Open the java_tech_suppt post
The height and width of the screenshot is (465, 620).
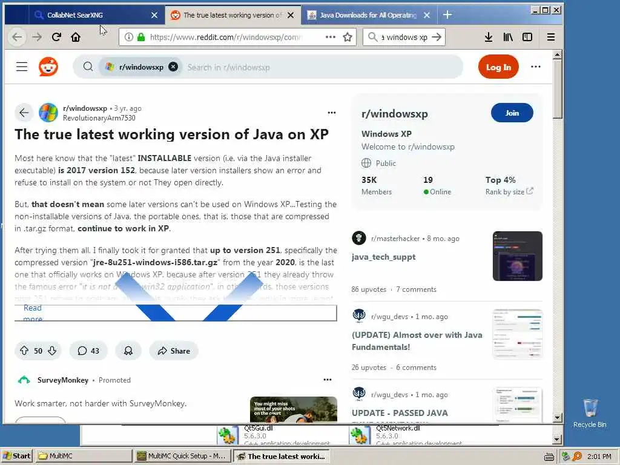pyautogui.click(x=383, y=257)
